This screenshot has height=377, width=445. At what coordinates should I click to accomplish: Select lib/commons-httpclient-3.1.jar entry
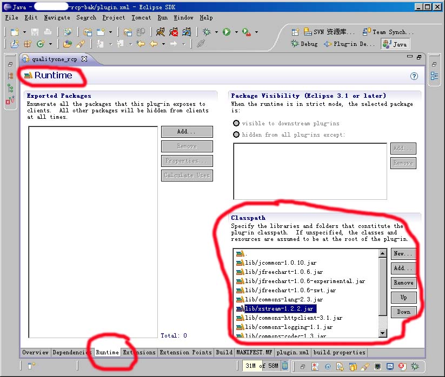click(289, 318)
